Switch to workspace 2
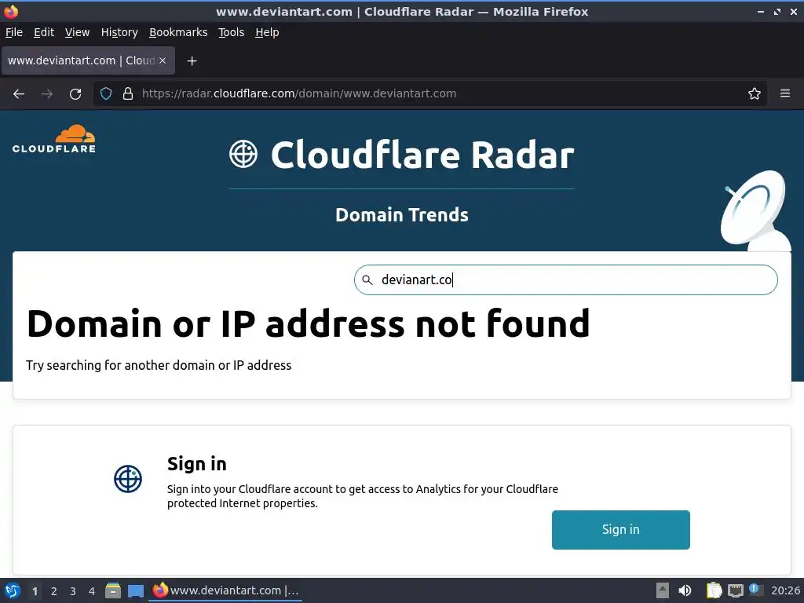 point(54,591)
